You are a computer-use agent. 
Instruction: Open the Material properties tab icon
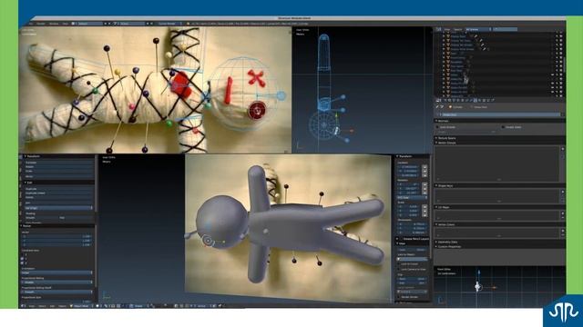480,100
